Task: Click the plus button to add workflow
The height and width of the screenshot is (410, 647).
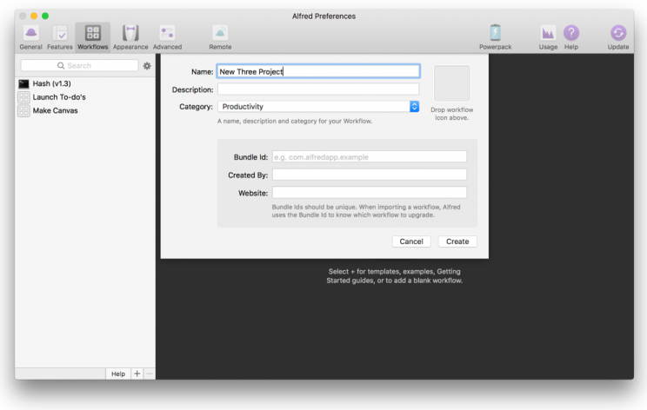Action: [137, 374]
